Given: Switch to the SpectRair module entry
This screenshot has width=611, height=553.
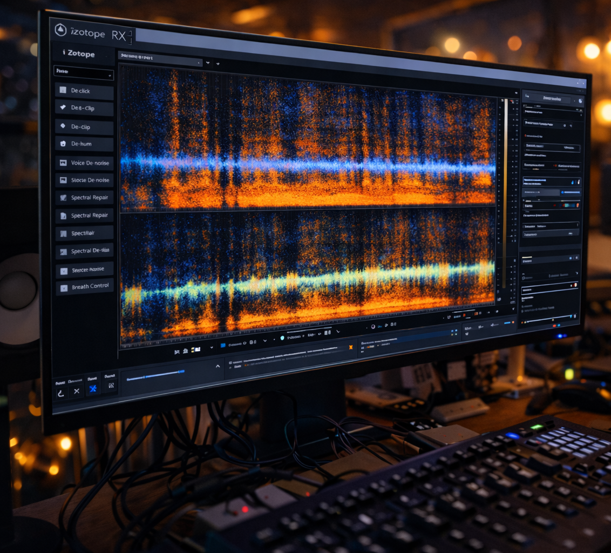Looking at the screenshot, I should tap(84, 233).
